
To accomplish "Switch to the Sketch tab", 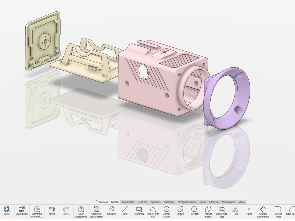I will [x=115, y=202].
